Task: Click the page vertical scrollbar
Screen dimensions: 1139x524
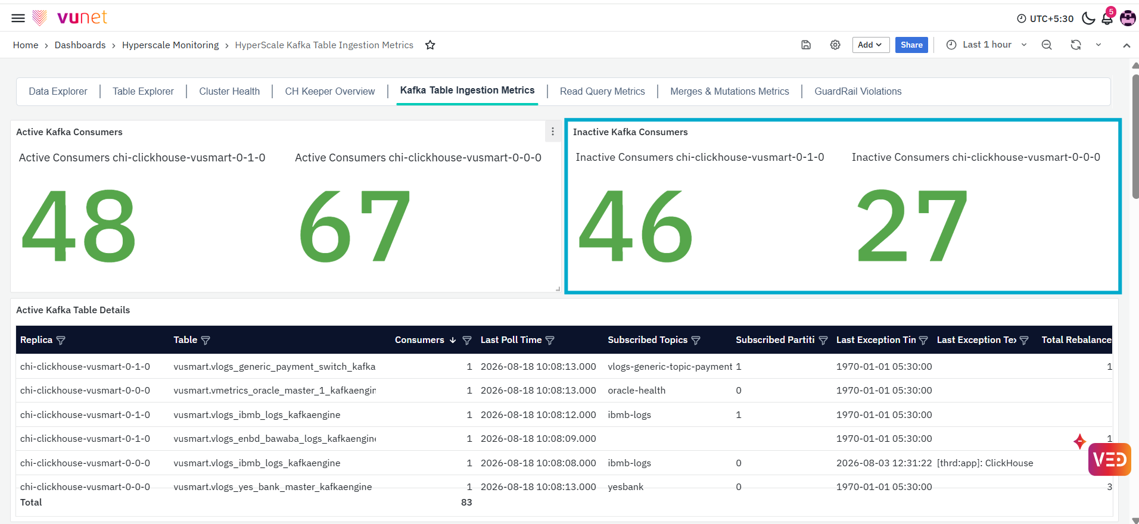Action: click(x=1135, y=137)
